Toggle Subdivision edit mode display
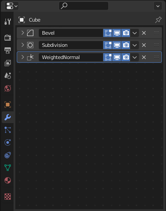Screen dimensions: 166x211 coord(108,45)
